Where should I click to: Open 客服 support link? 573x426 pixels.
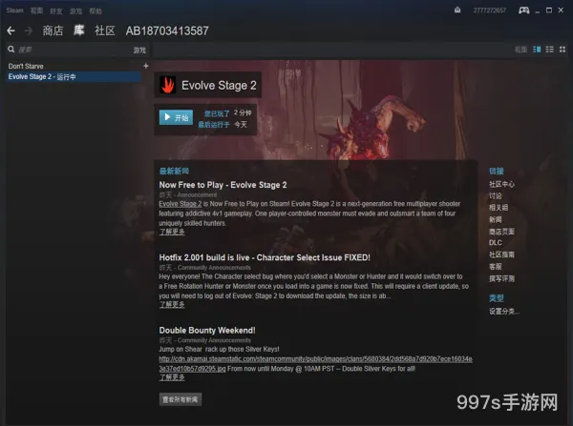[x=495, y=267]
